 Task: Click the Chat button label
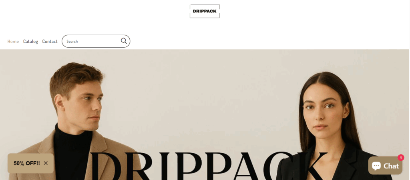pyautogui.click(x=391, y=166)
